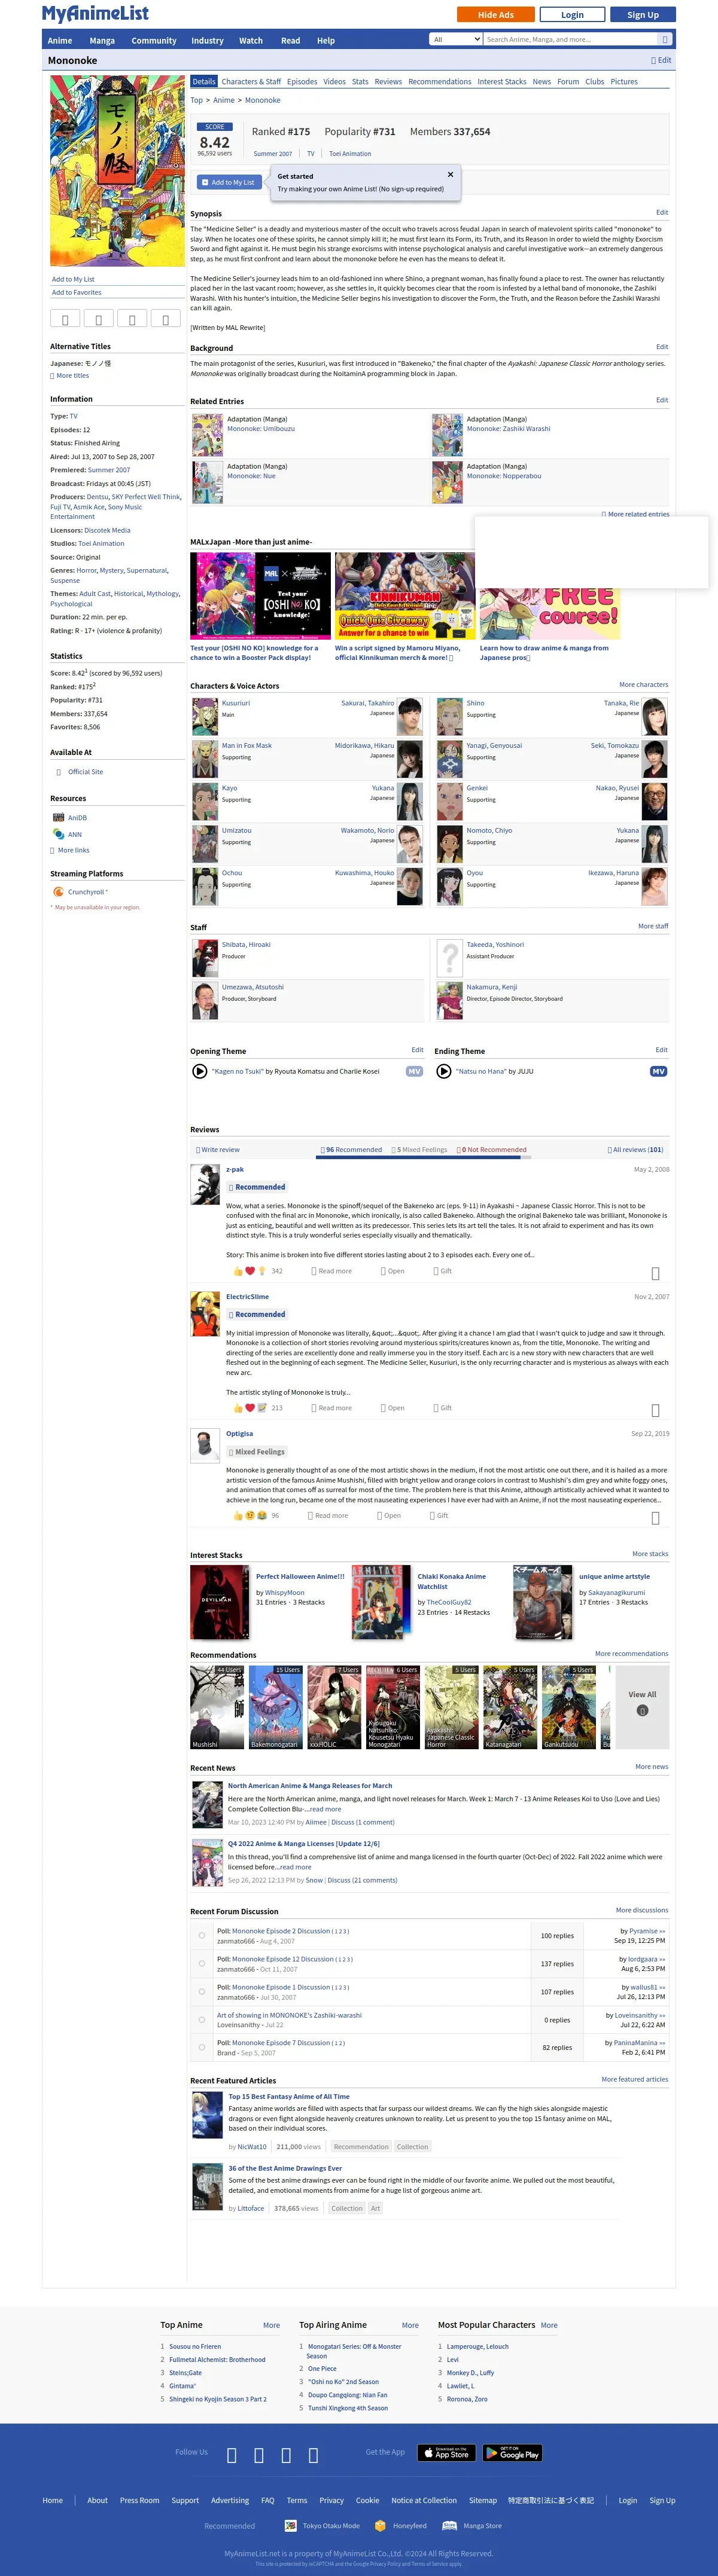
Task: Open the OSHI NO KO knowledge quiz banner
Action: [260, 596]
